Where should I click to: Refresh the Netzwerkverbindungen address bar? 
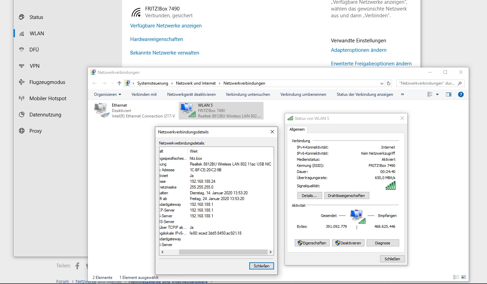(389, 83)
